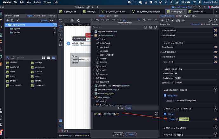Open the Project menu
The height and width of the screenshot is (139, 219).
point(37,2)
